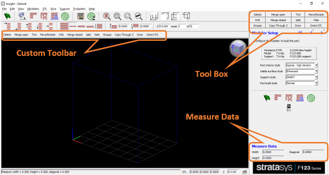Click the magnifier with double-arrow icon

139,16
